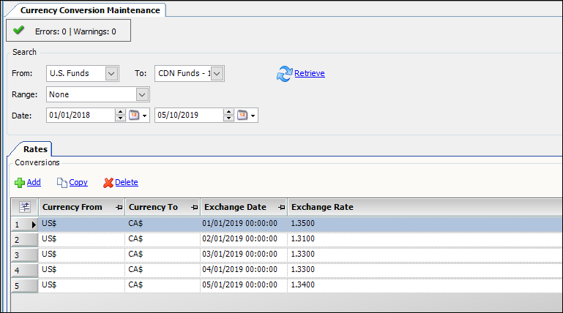The image size is (563, 313).
Task: Expand the To currency dropdown
Action: [217, 73]
